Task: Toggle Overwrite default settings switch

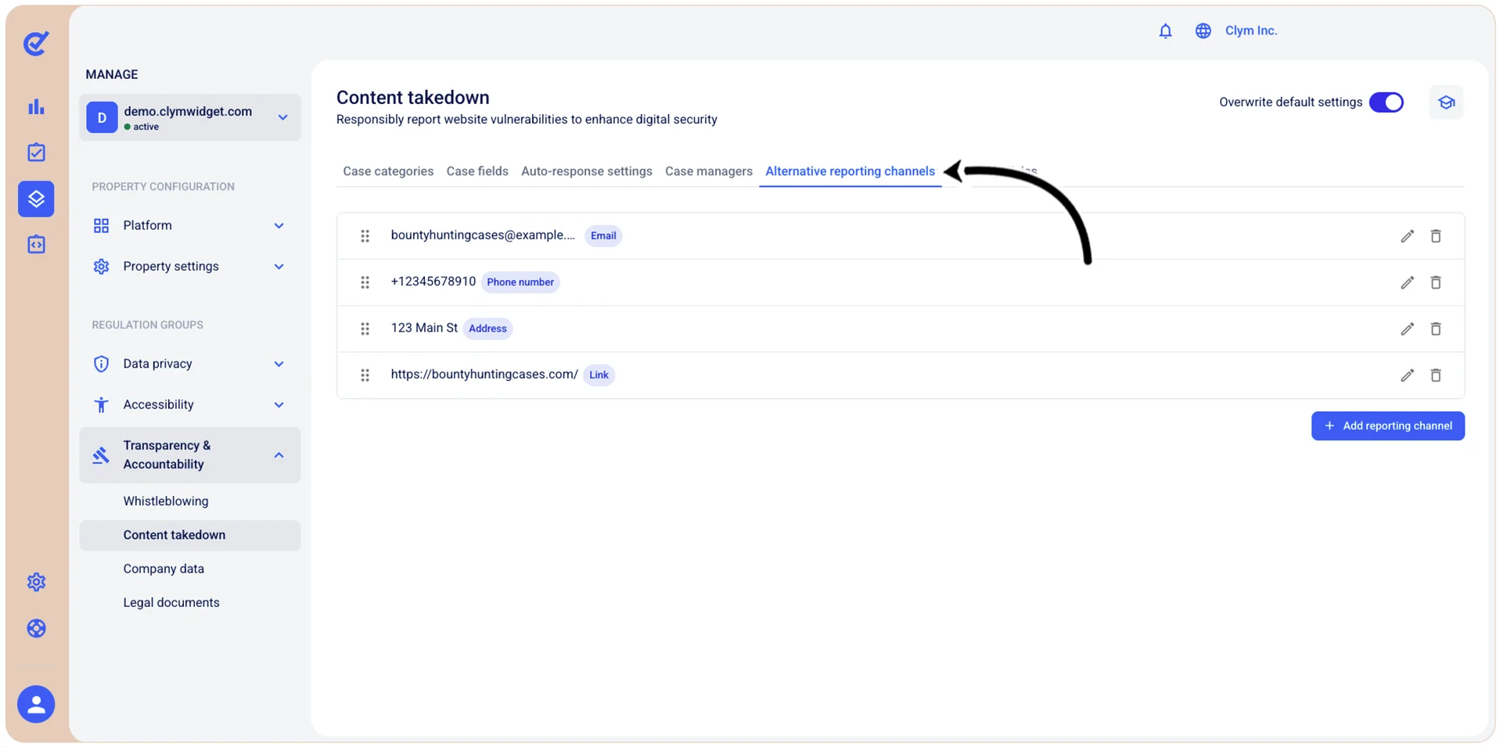Action: [1386, 102]
